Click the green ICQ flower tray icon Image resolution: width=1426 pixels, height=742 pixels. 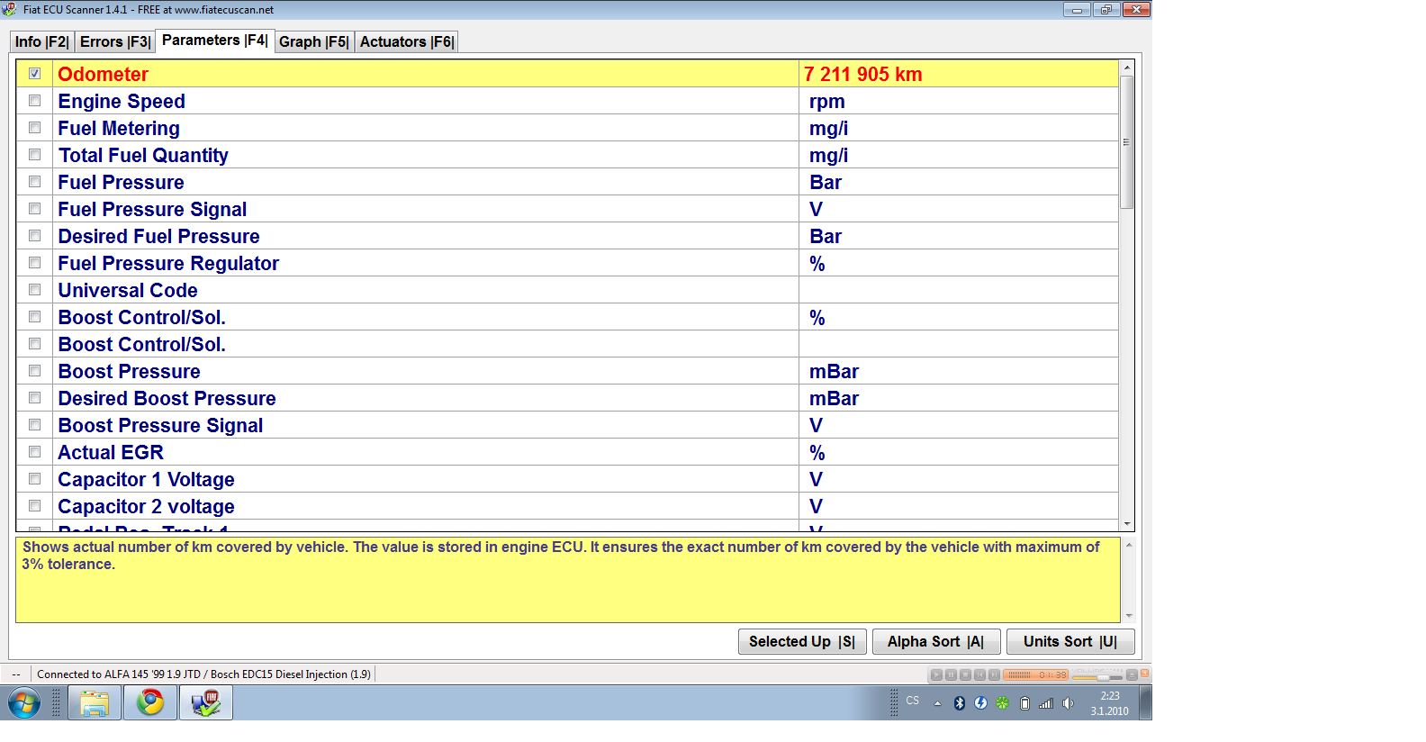(x=1002, y=703)
